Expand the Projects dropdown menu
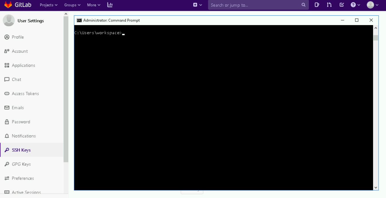This screenshot has width=386, height=198. click(48, 5)
